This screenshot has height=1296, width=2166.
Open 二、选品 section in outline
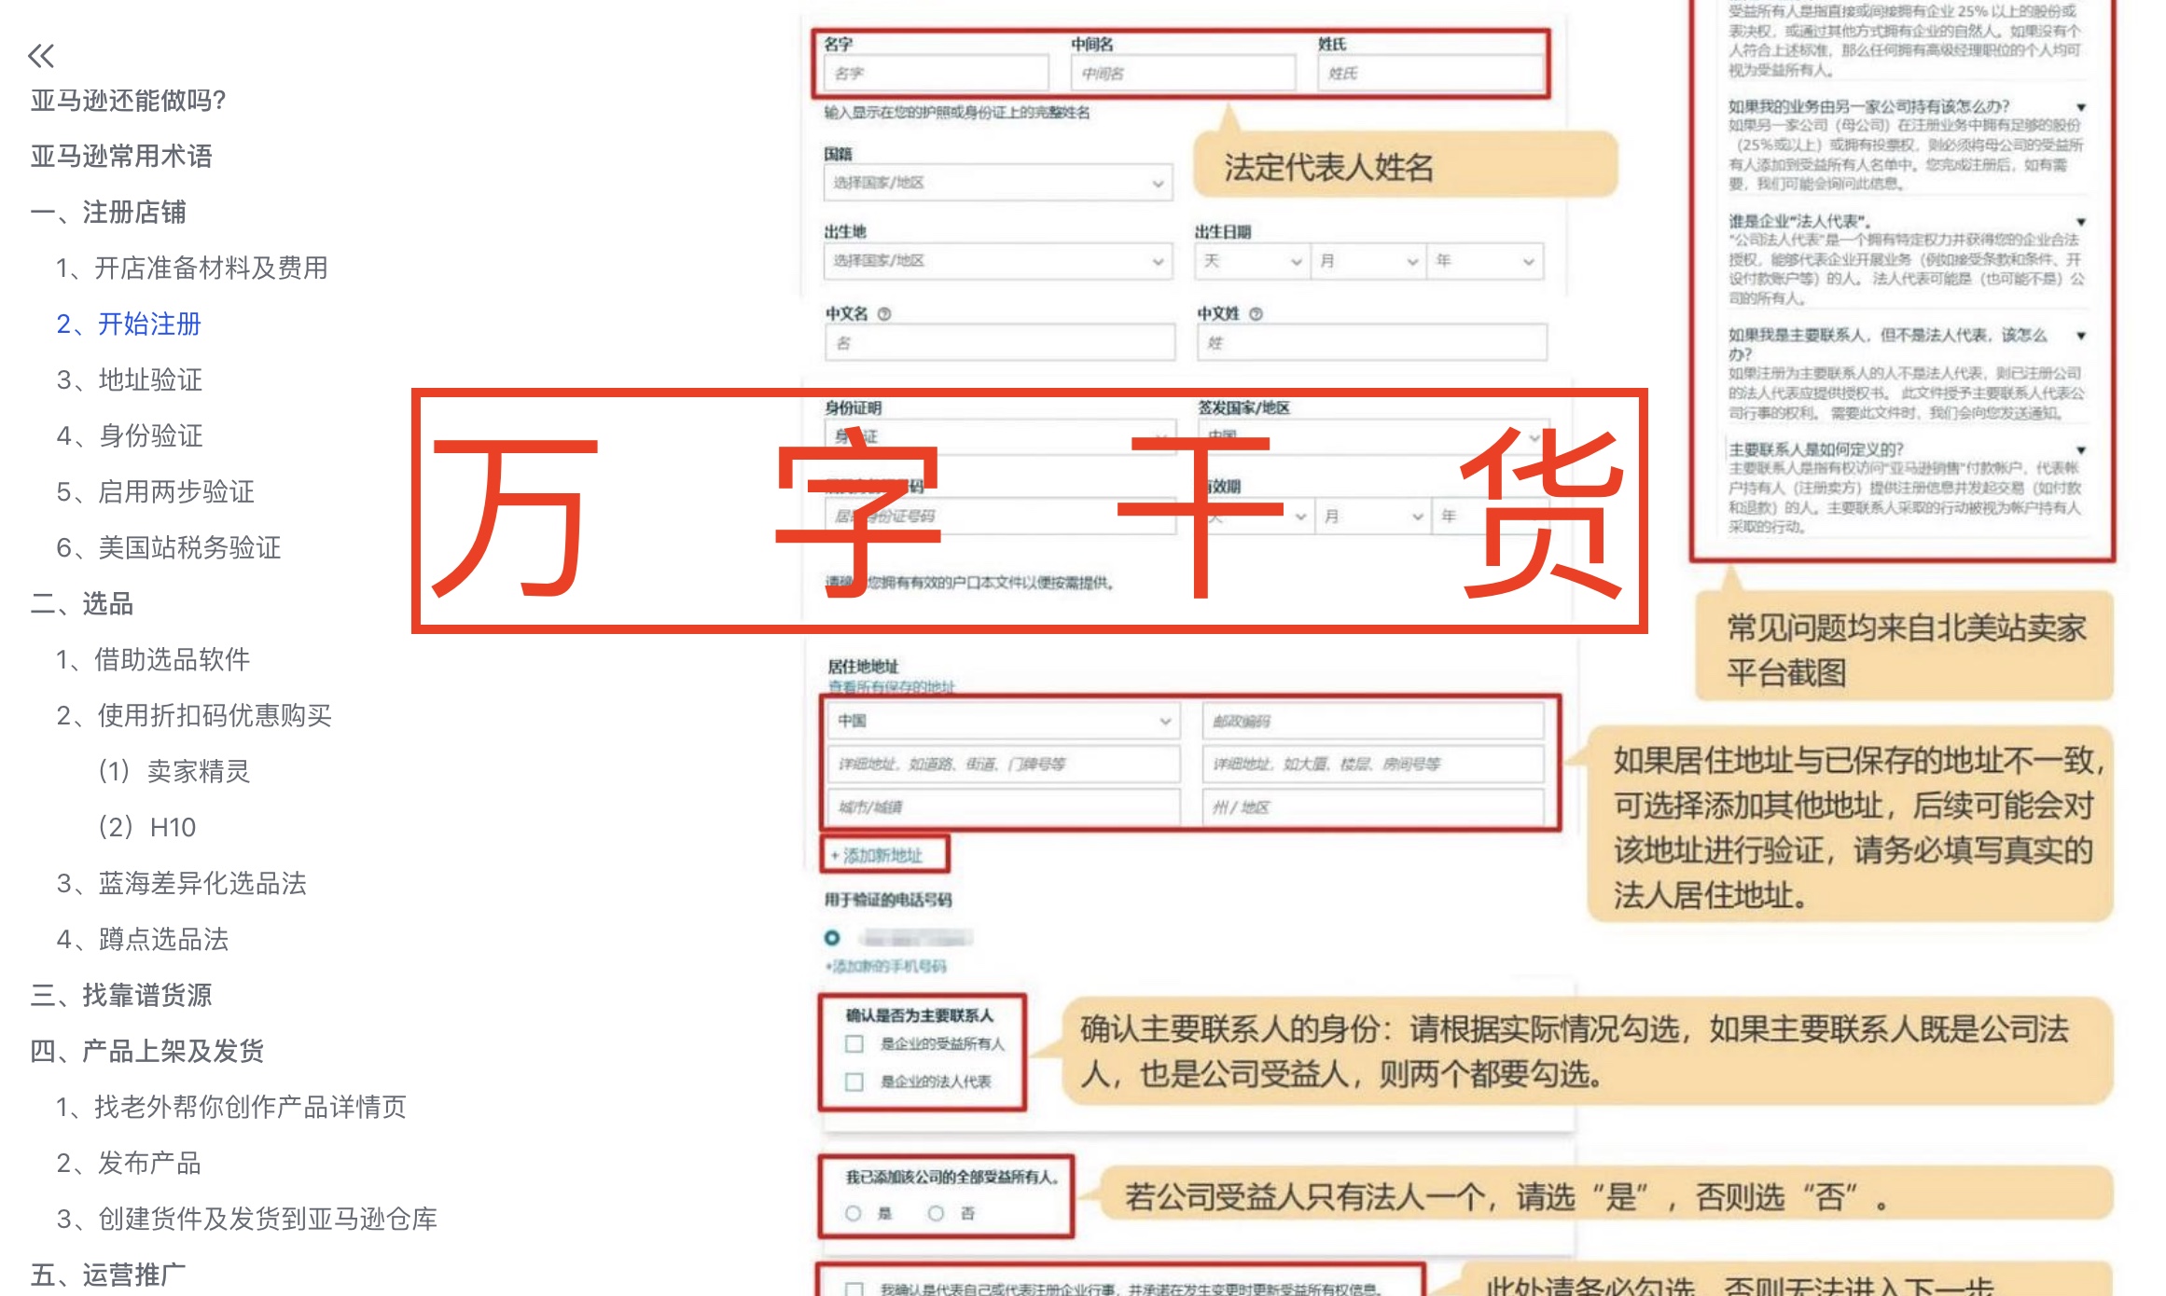(82, 603)
